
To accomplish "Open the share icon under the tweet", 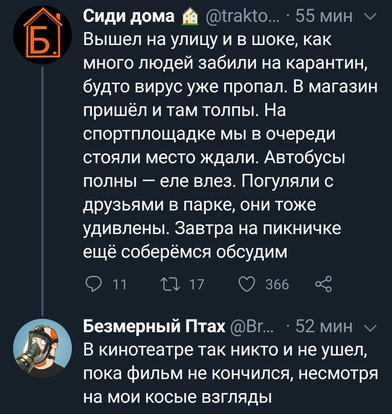I will tap(324, 286).
